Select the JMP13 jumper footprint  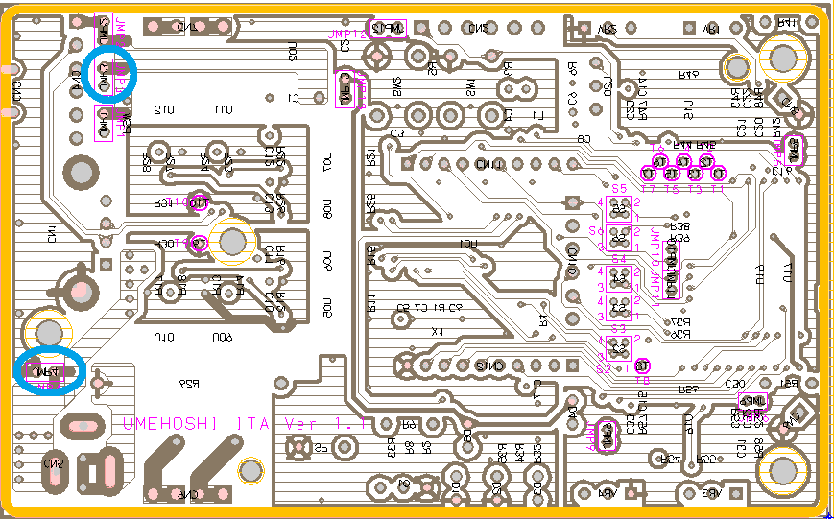click(x=347, y=89)
